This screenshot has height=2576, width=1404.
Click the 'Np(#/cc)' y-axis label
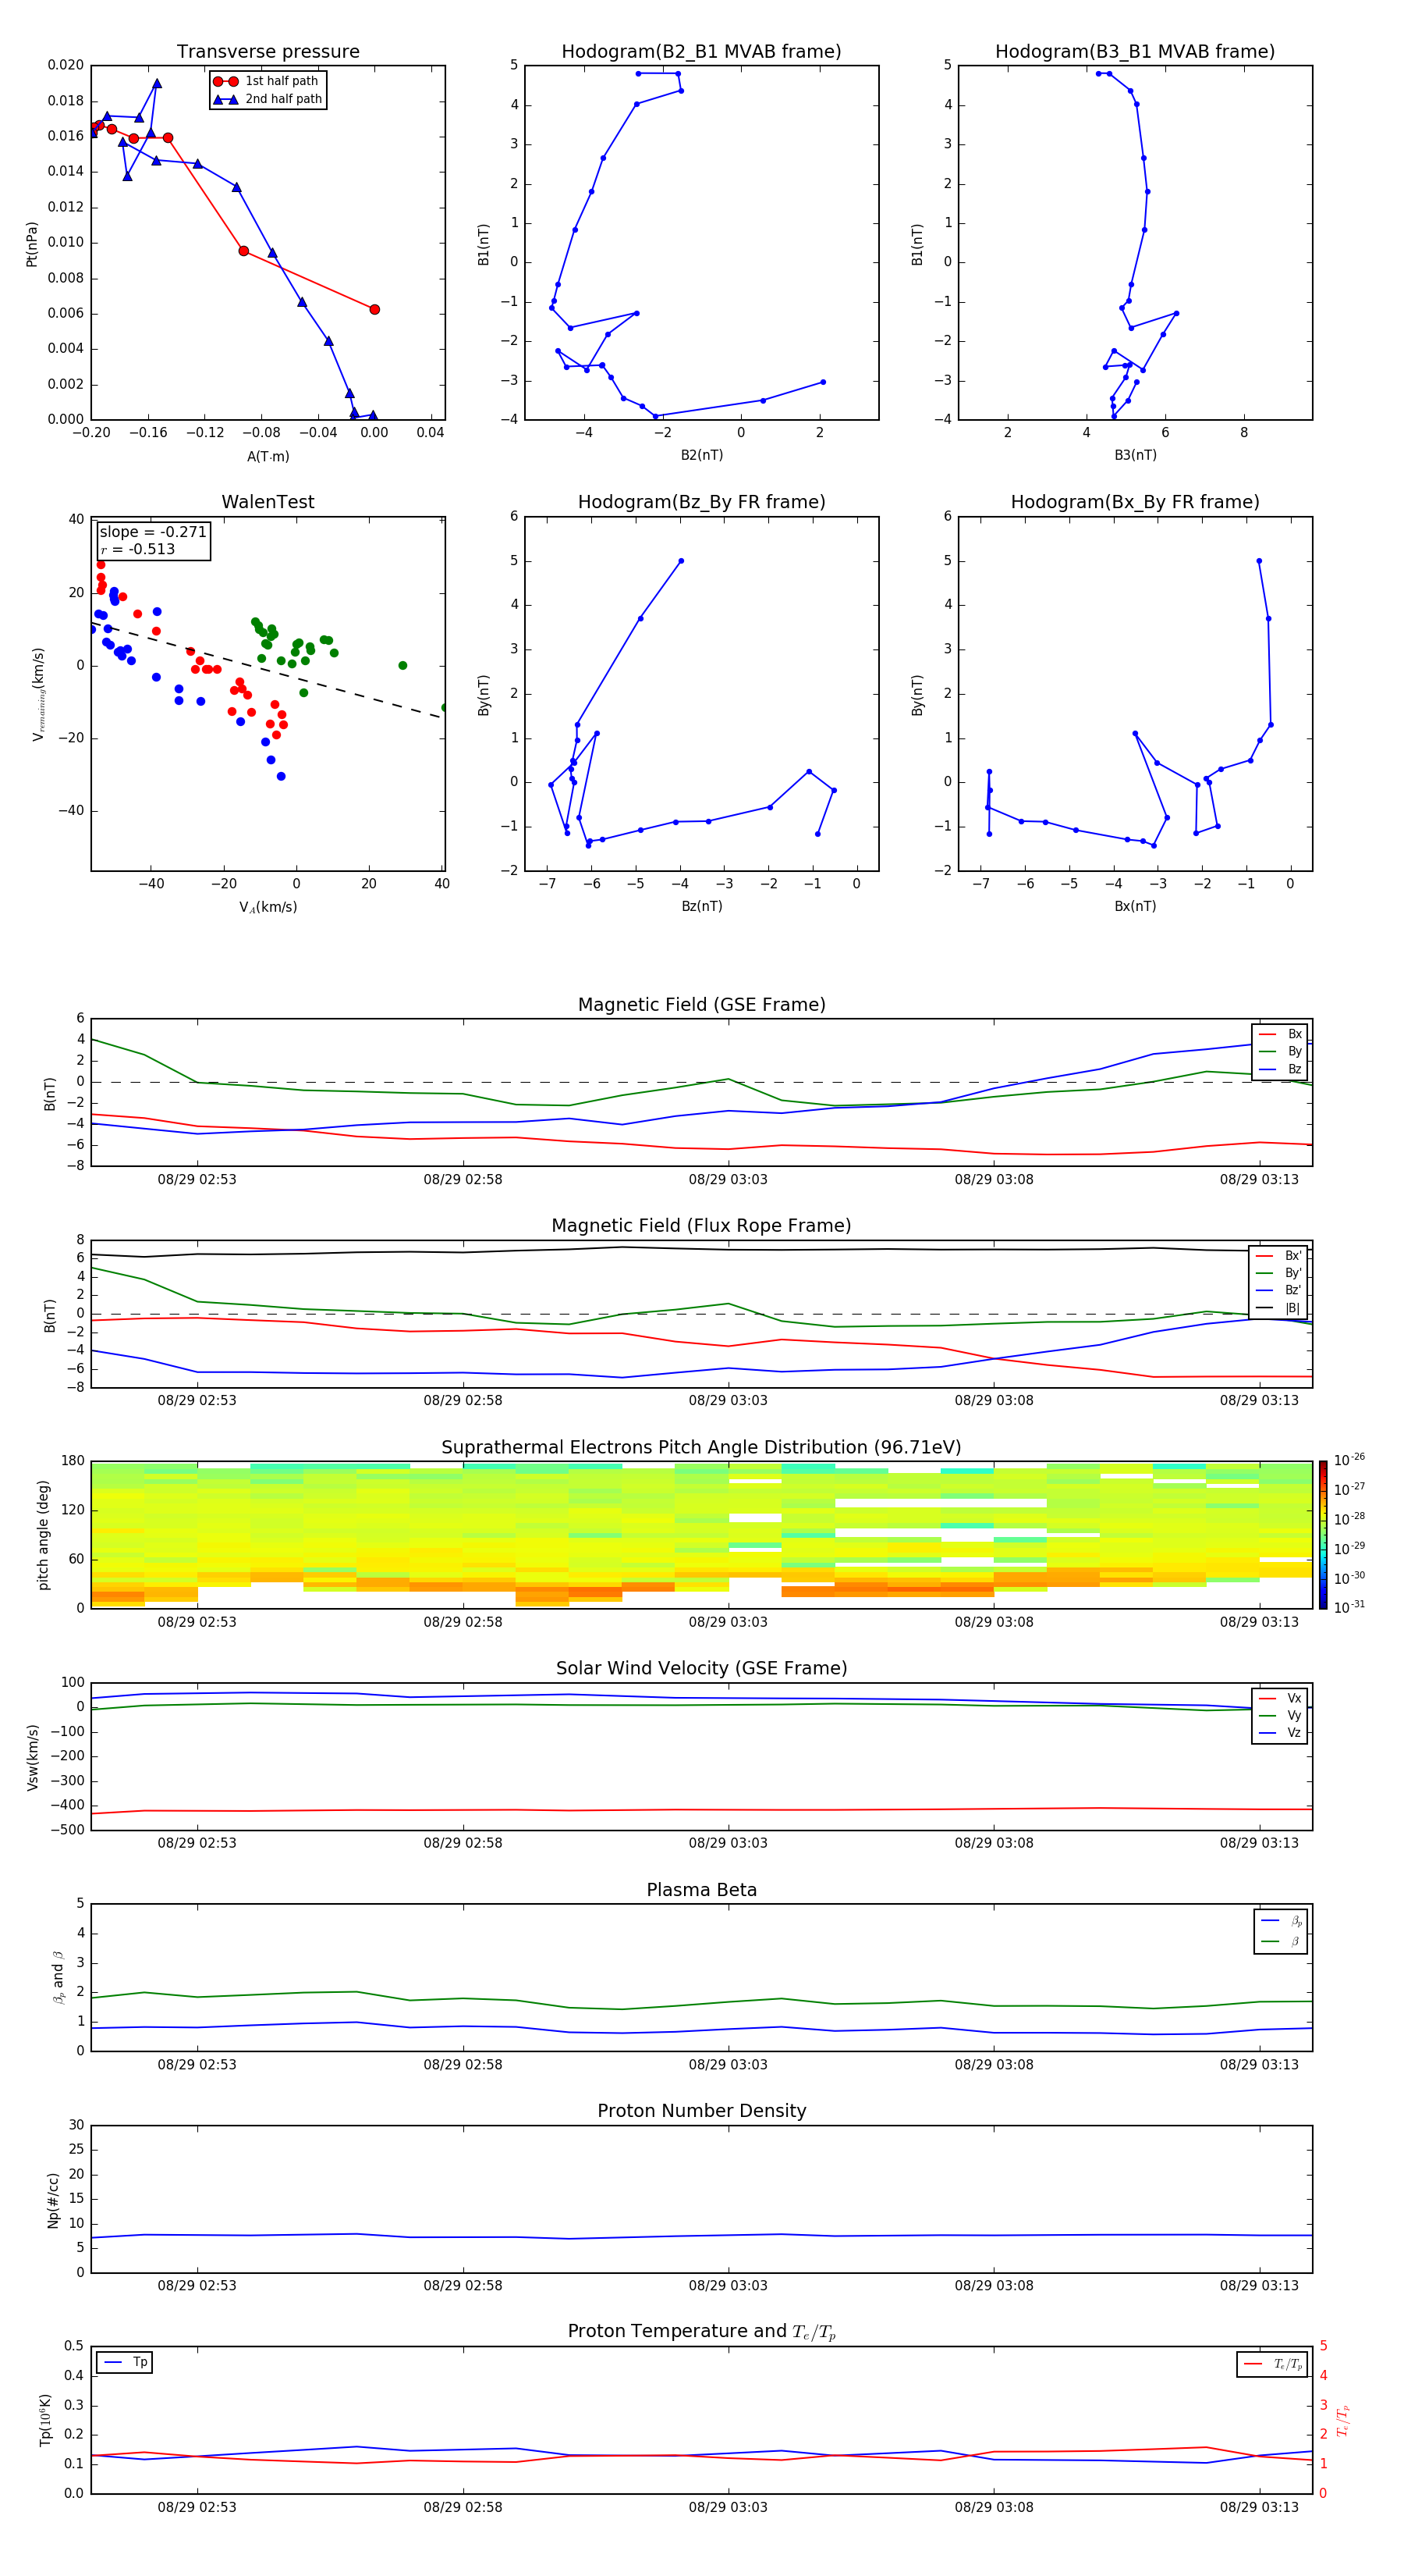tap(54, 2200)
